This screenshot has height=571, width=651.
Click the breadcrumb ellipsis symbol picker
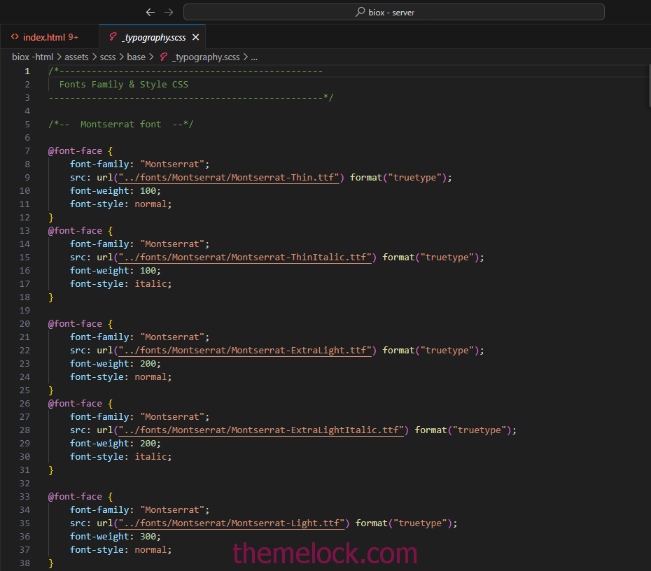pos(254,57)
